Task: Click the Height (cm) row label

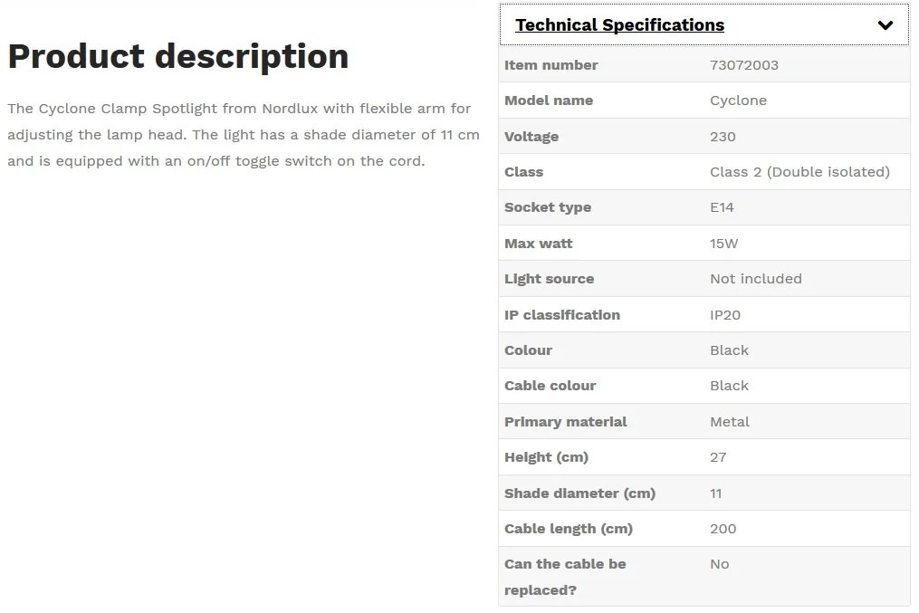Action: (x=546, y=457)
